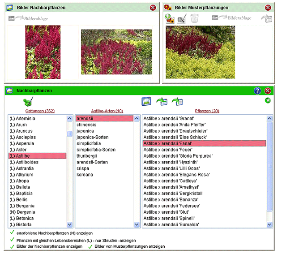The width and height of the screenshot is (282, 254).
Task: Click the first green arrow list icon
Action: [x=162, y=102]
